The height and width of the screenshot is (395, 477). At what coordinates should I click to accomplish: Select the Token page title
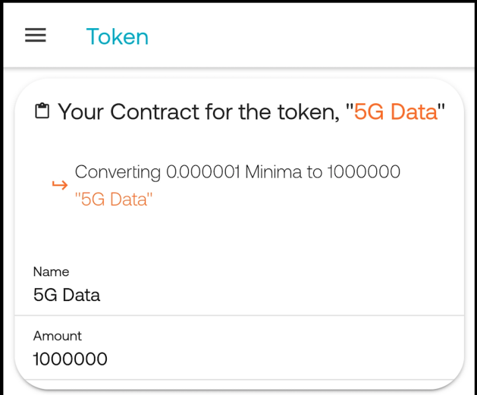[x=118, y=37]
